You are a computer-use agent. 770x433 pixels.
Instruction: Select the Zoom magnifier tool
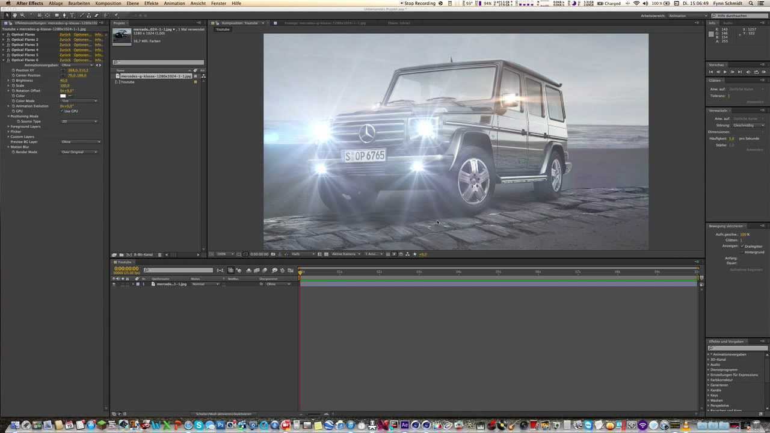click(x=22, y=15)
